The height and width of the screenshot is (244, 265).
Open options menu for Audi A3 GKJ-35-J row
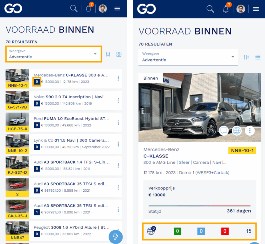(x=118, y=209)
